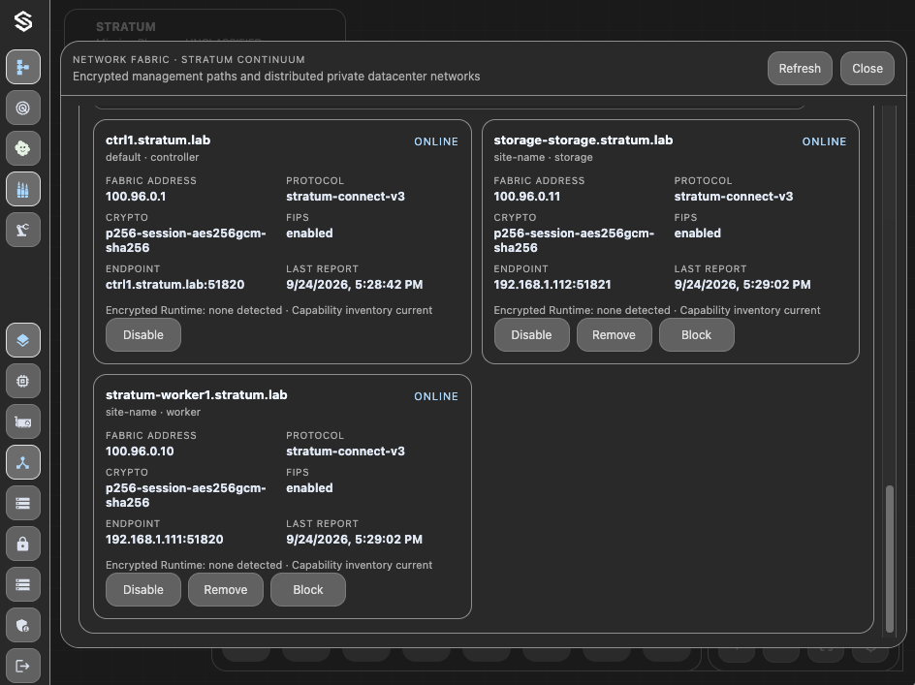Click the 'NETWORK FABRIC · STRATUM CONTINUUM' header
The width and height of the screenshot is (915, 685).
click(188, 59)
